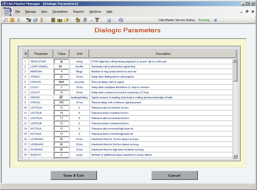Click the orange mobile phone toolbar icon

point(42,20)
